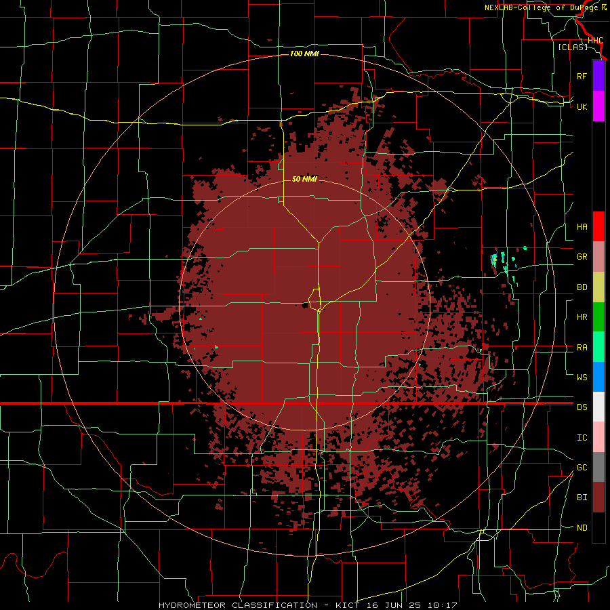Screen dimensions: 610x610
Task: Pick the blue WS legend swatch
Action: point(598,377)
